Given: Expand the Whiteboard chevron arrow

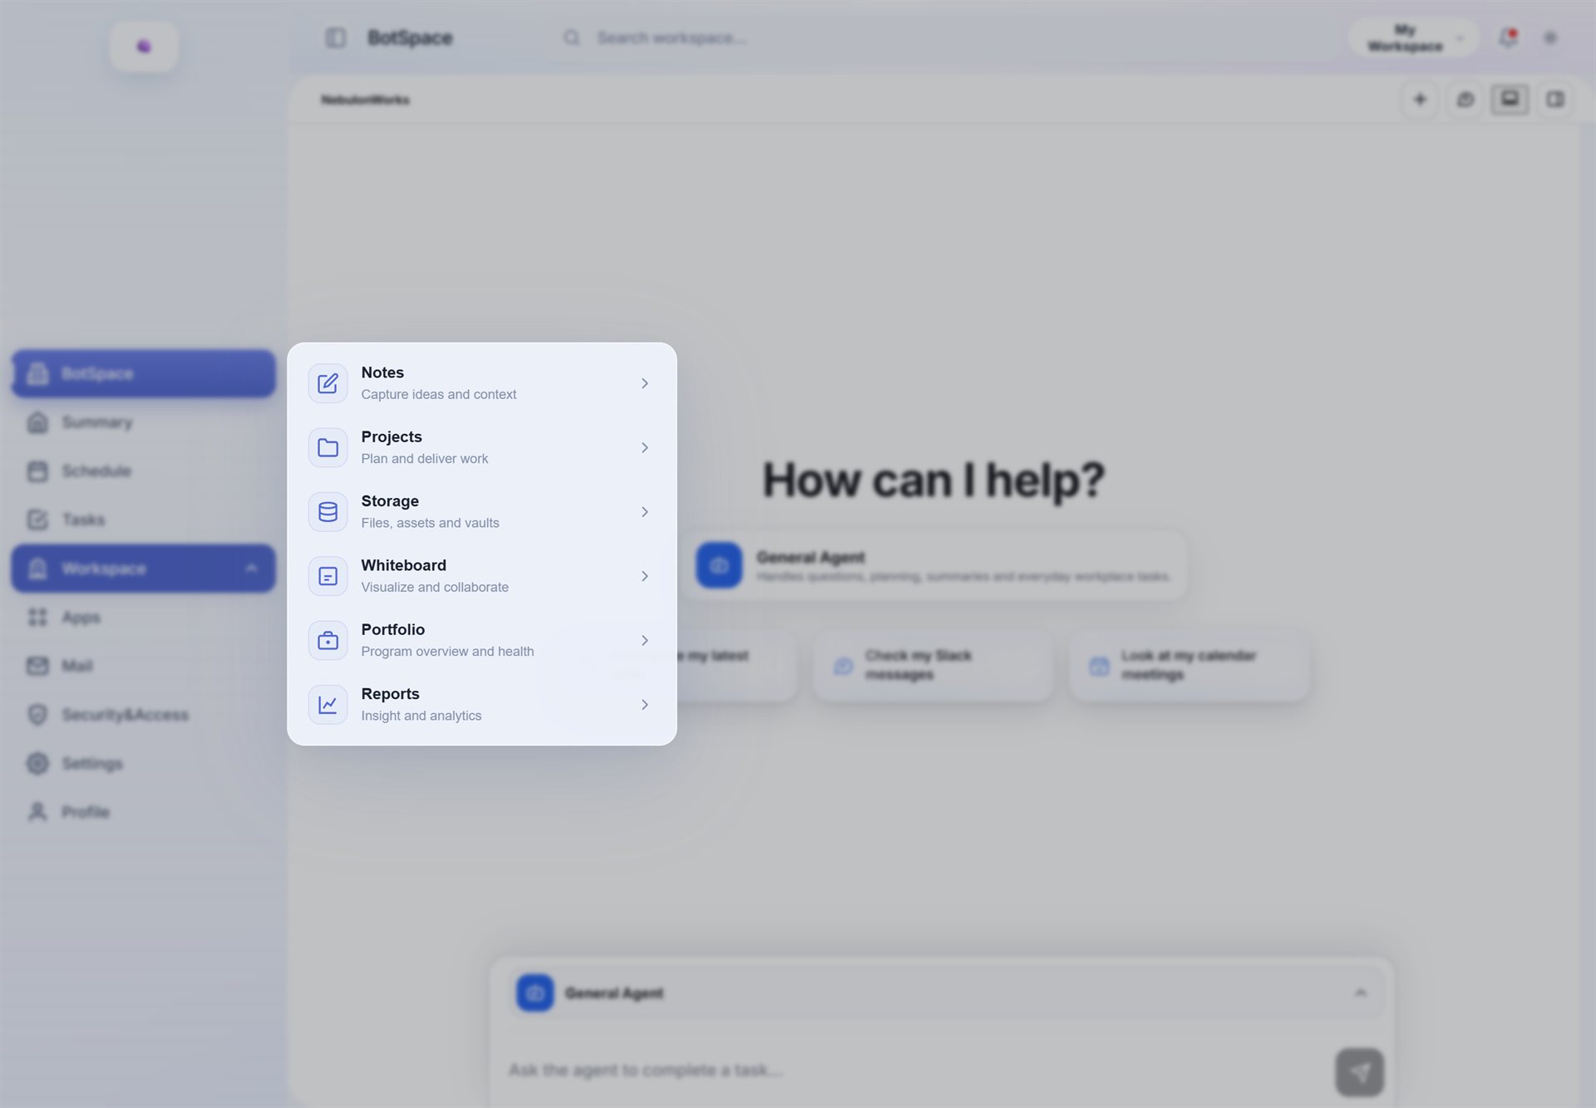Looking at the screenshot, I should pos(644,576).
